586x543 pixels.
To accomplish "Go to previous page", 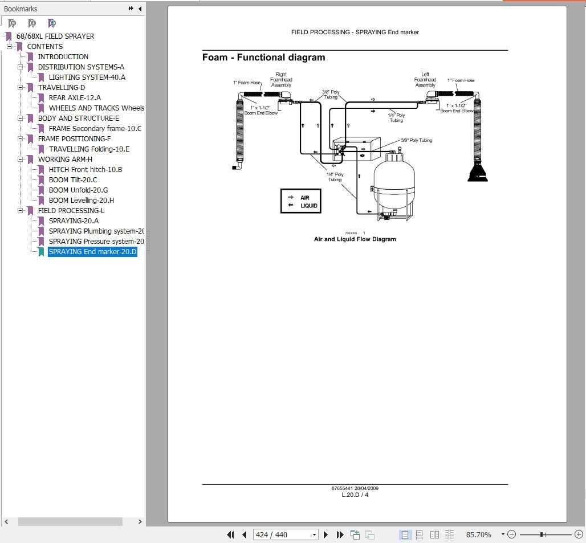I will tap(245, 535).
